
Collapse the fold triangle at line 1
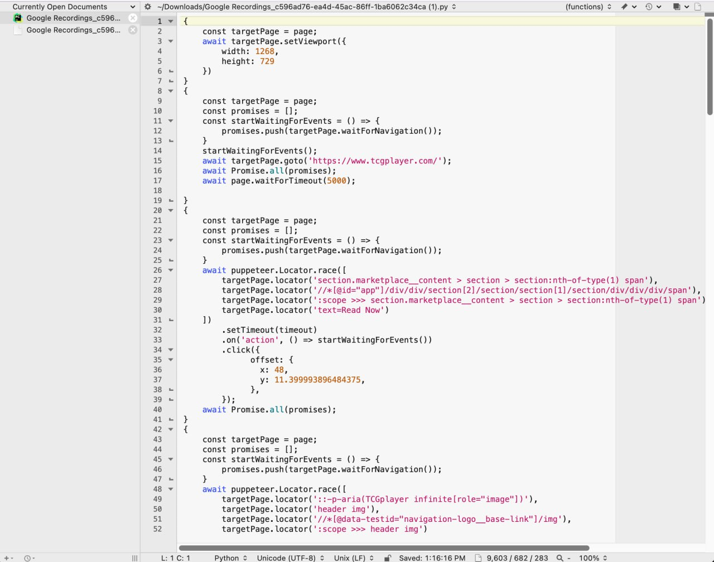tap(171, 21)
